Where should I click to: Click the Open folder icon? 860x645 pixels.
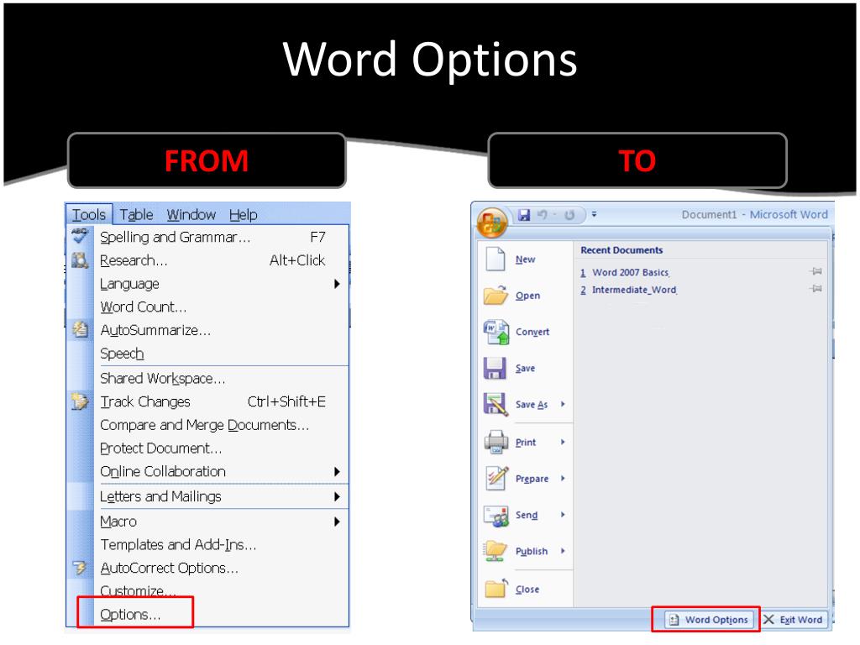click(496, 295)
